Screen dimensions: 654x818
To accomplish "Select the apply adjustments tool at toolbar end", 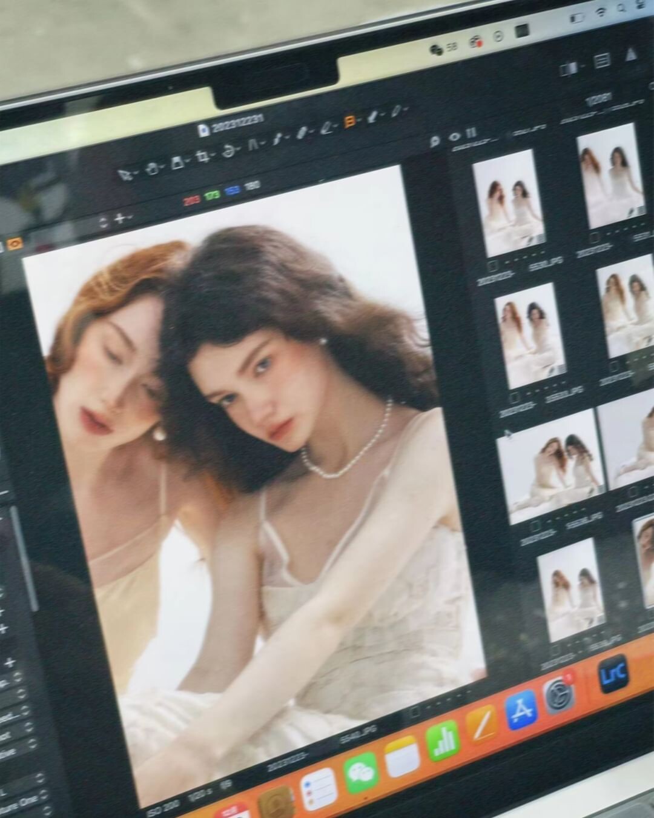I will tap(395, 111).
